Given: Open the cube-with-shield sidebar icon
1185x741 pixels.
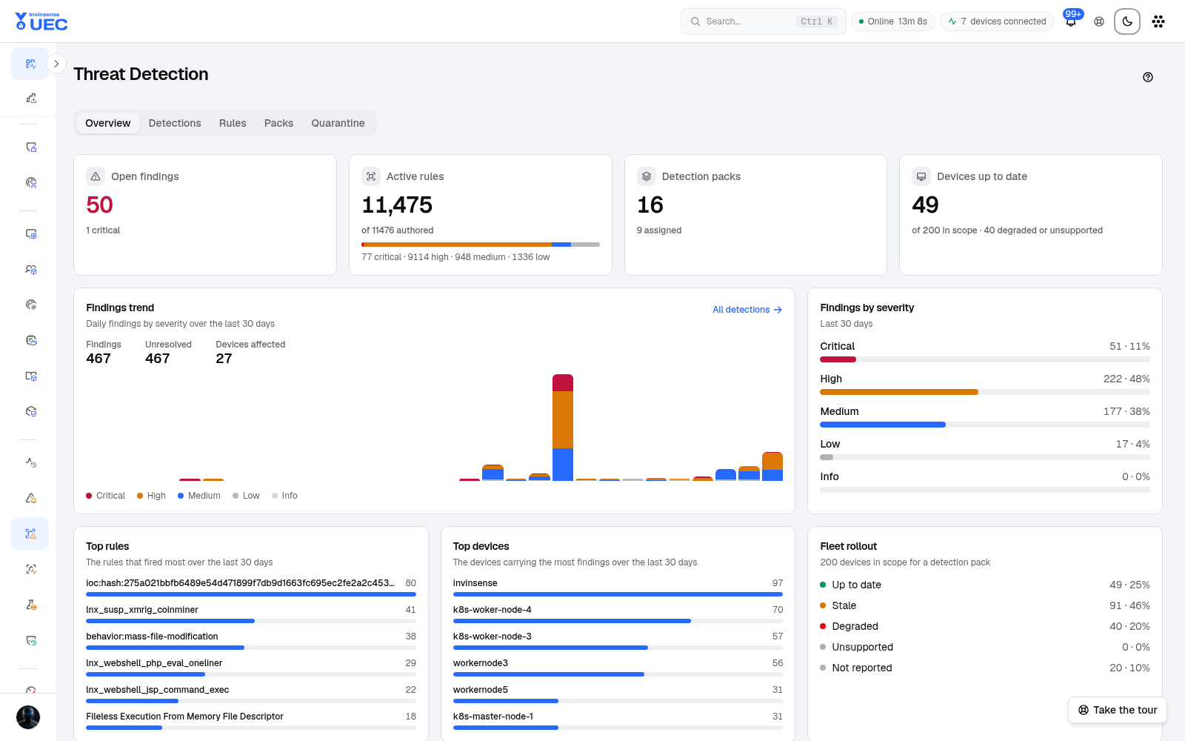Looking at the screenshot, I should pyautogui.click(x=30, y=411).
